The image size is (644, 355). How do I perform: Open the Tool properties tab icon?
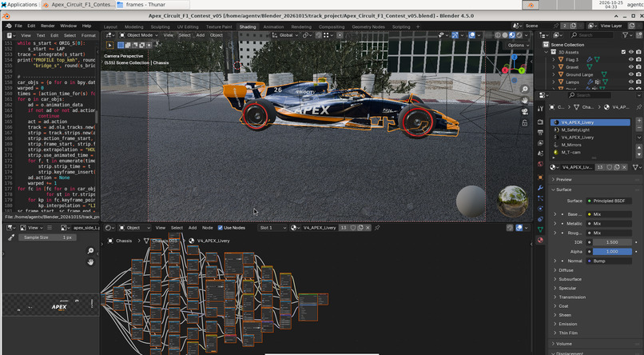[x=540, y=109]
